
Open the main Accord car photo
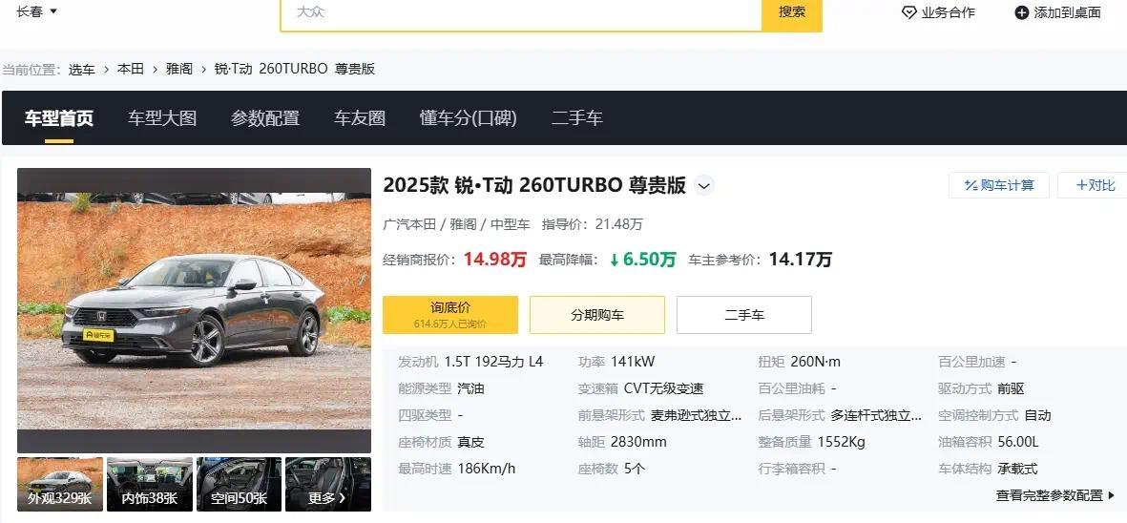[x=194, y=310]
